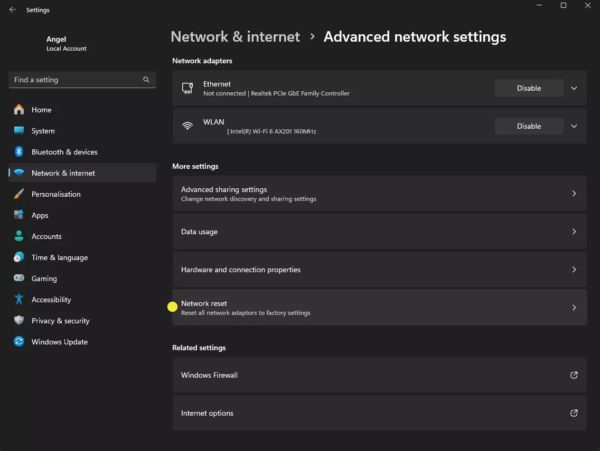Screen dimensions: 600x451
Task: Go back using the back arrow
Action: [13, 9]
